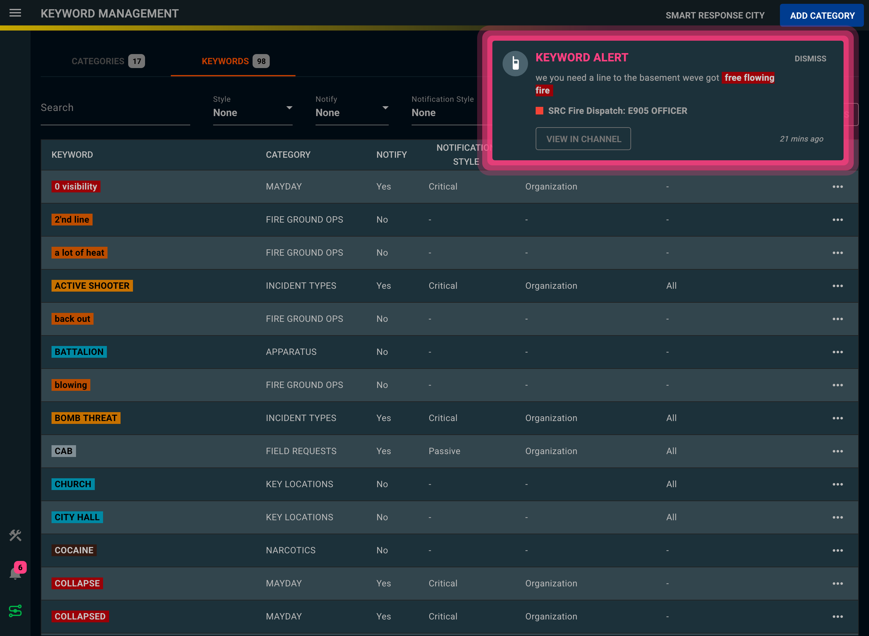Select the ACTIVE SHOOTER keyword tag
869x636 pixels.
pyautogui.click(x=92, y=286)
